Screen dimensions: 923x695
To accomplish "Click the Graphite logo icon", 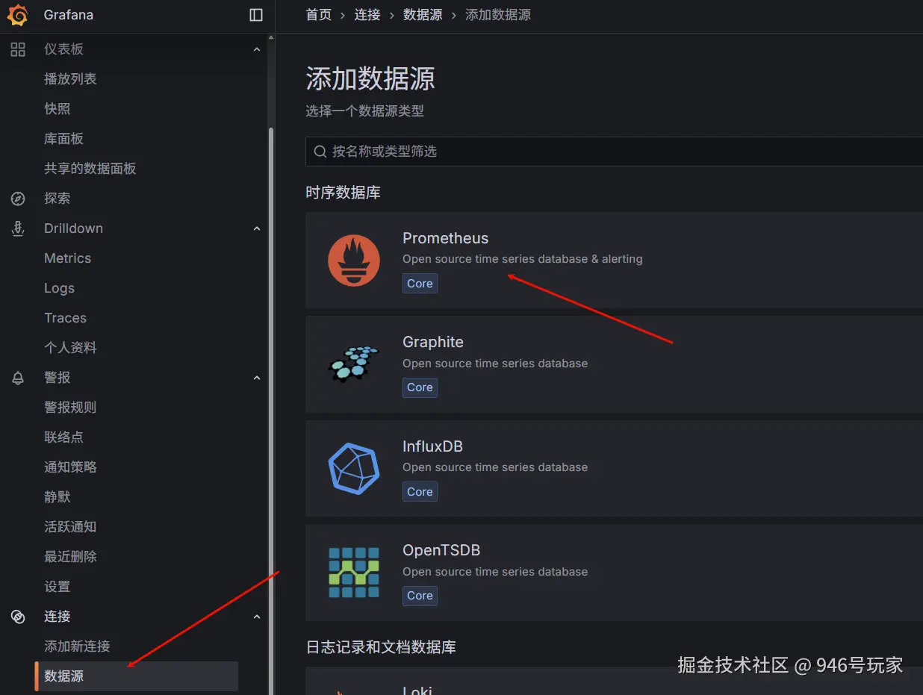I will pos(354,364).
